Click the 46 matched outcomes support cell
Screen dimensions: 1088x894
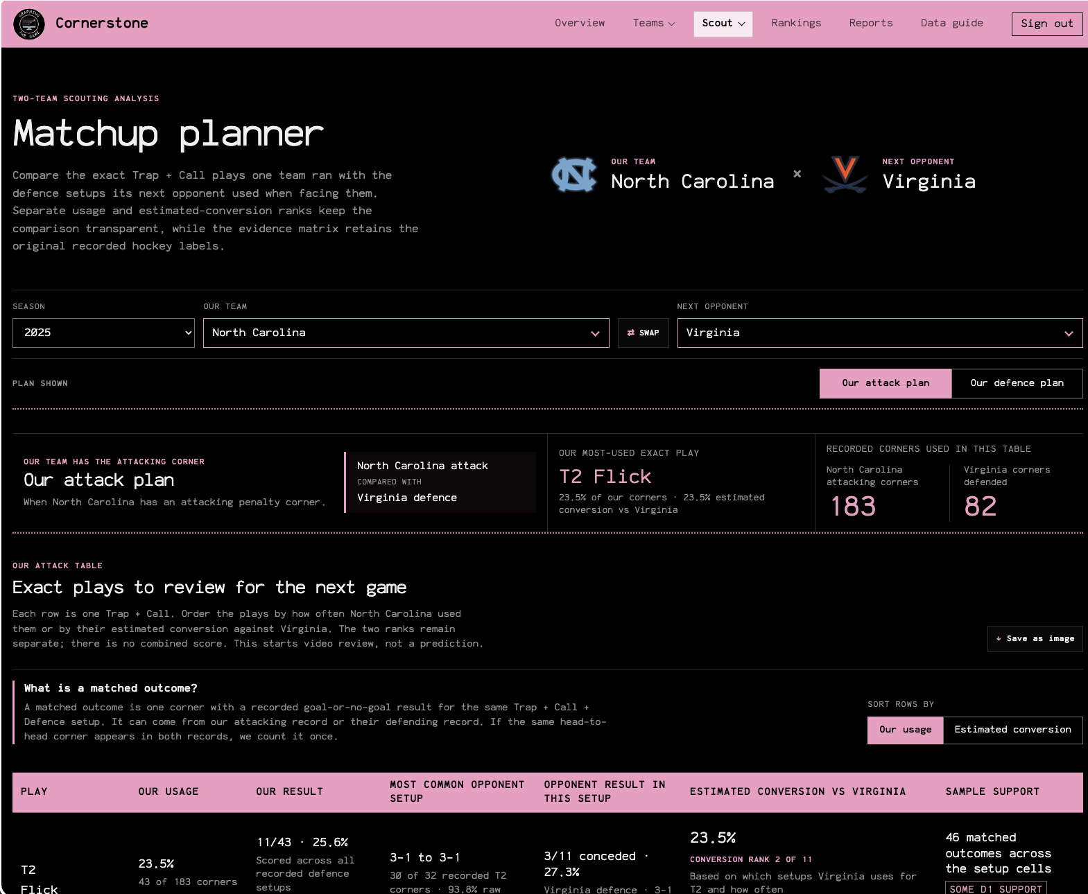pos(999,854)
